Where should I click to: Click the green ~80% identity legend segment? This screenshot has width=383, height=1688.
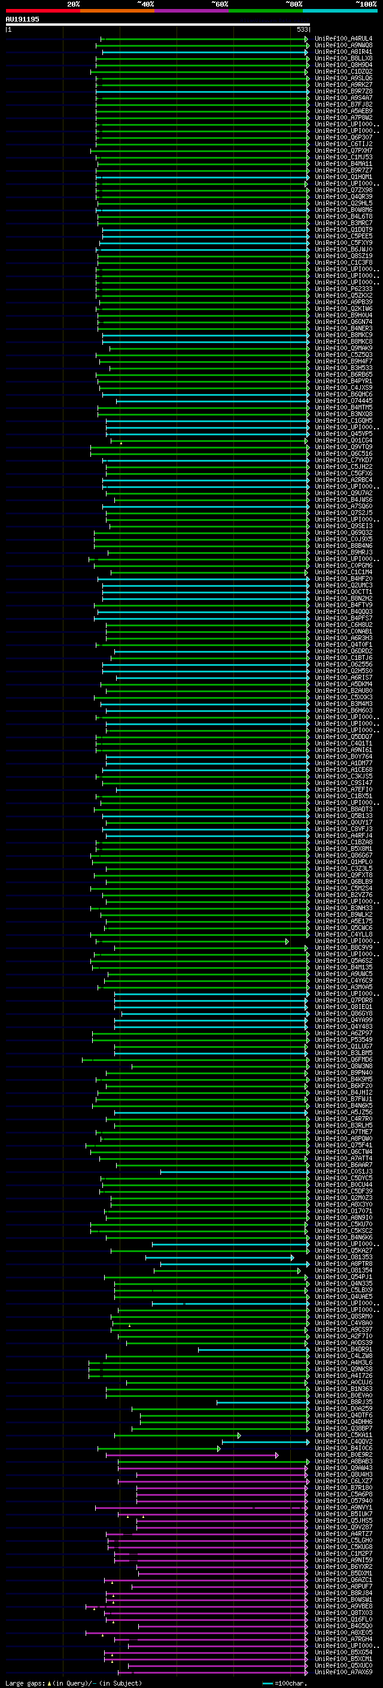pyautogui.click(x=266, y=11)
